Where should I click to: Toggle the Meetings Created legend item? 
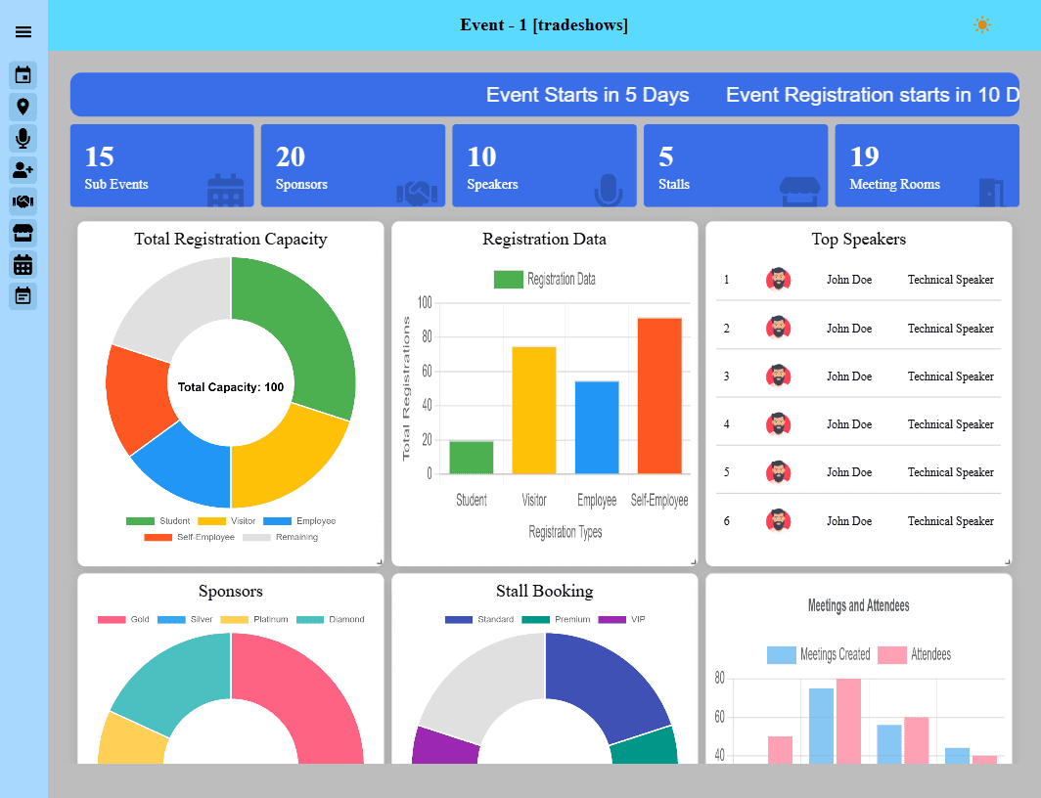pyautogui.click(x=819, y=654)
